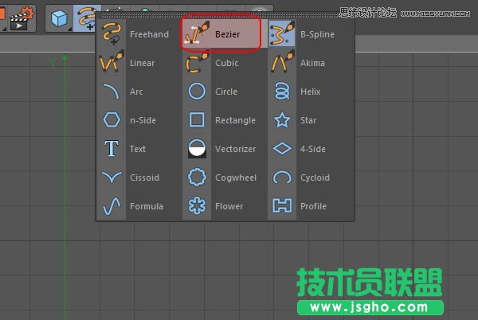478x320 pixels.
Task: Select the Vectorizer icon
Action: pos(197,149)
